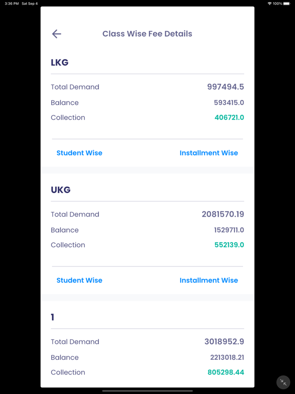
Task: Open Student Wise details for LKG
Action: point(79,153)
